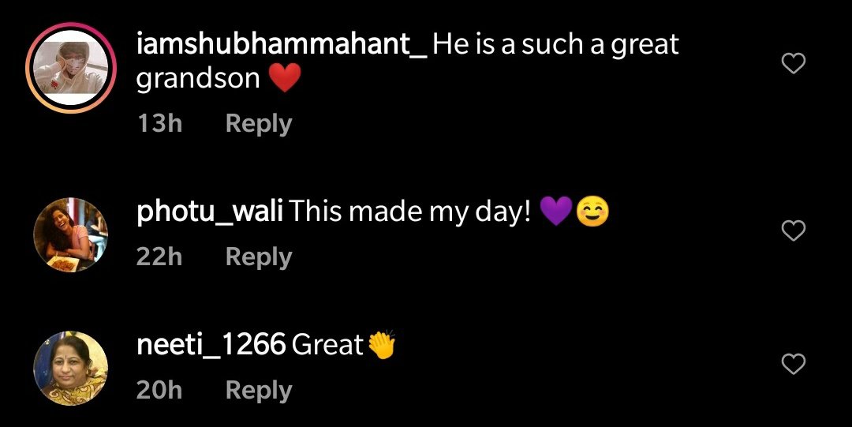Screen dimensions: 852x427
Task: Reply to neeti_1266's Great comment
Action: pos(259,390)
